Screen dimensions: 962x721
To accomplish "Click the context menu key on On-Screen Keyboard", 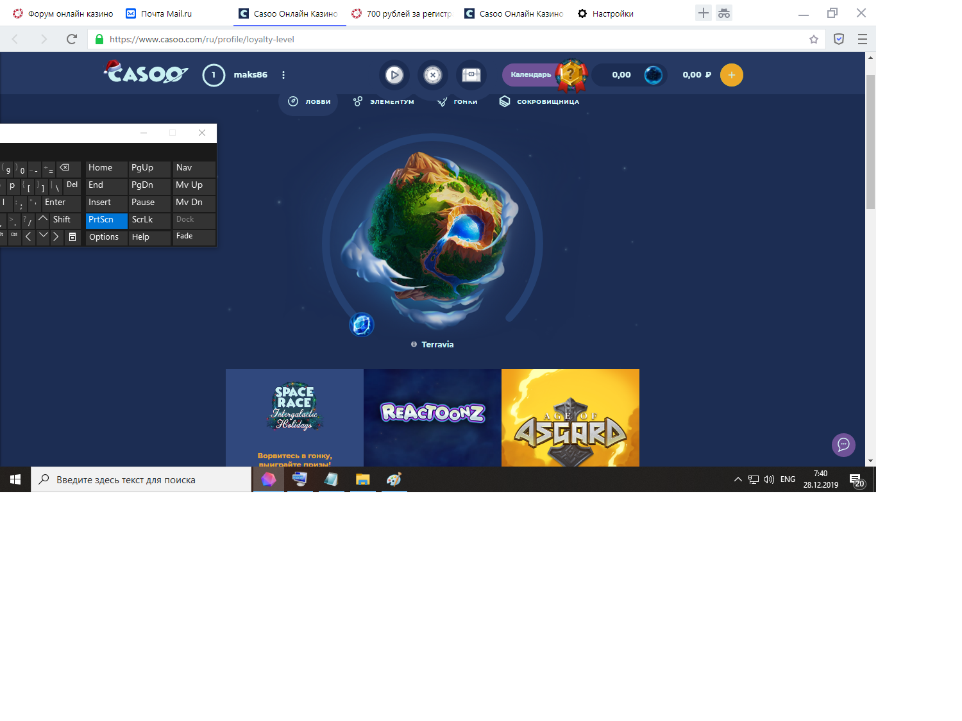I will (72, 237).
